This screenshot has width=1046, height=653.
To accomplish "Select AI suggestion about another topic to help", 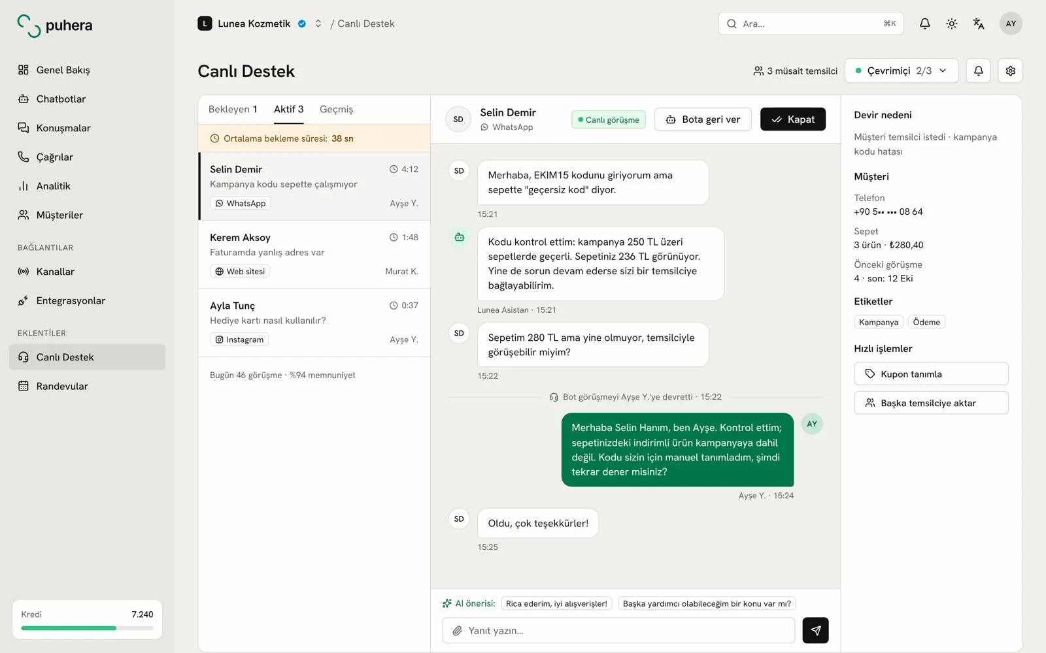I will point(707,603).
